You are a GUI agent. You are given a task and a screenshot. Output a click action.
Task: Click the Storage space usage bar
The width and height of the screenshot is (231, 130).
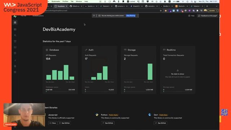click(x=139, y=91)
